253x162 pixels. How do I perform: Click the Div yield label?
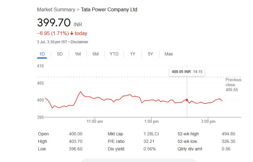click(116, 149)
